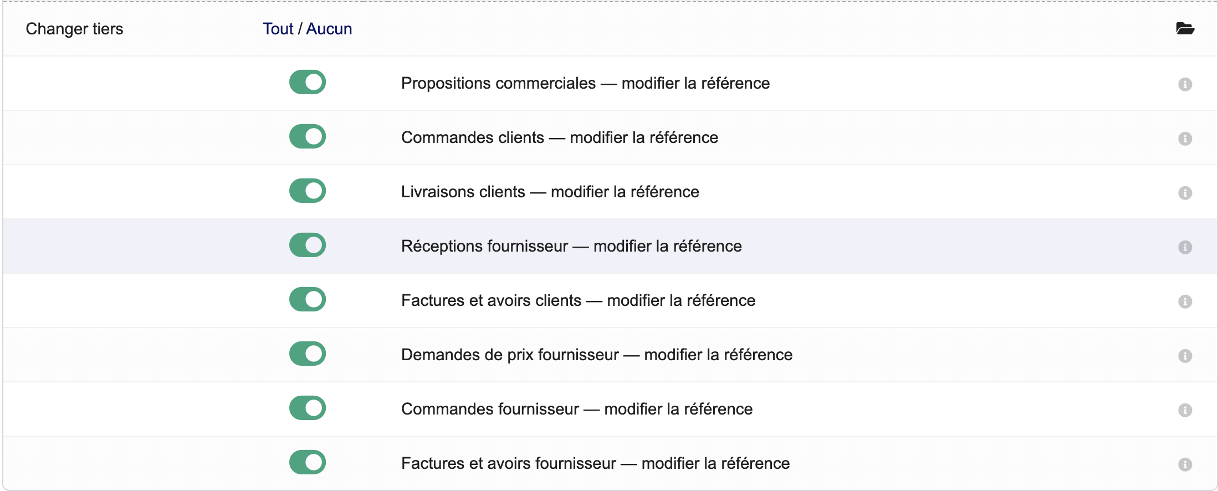This screenshot has width=1218, height=491.
Task: Show info for Réceptions fournisseur permission
Action: click(x=1186, y=247)
